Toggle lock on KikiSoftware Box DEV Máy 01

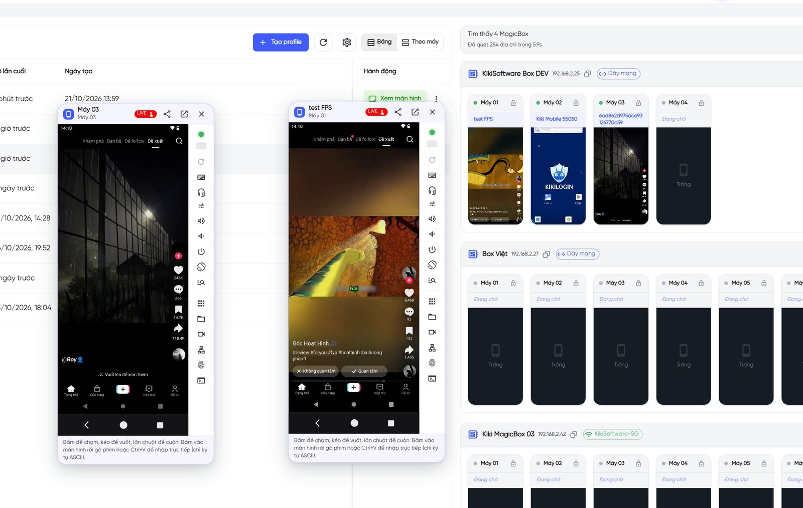513,103
